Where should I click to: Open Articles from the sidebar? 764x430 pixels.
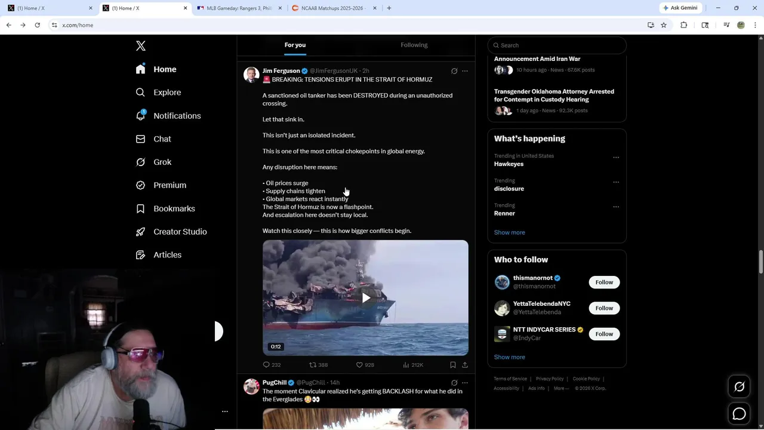coord(159,254)
